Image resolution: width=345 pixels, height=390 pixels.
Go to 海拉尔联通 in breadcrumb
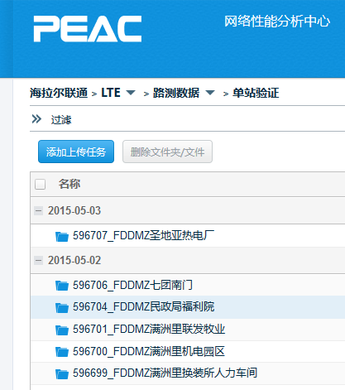point(59,93)
